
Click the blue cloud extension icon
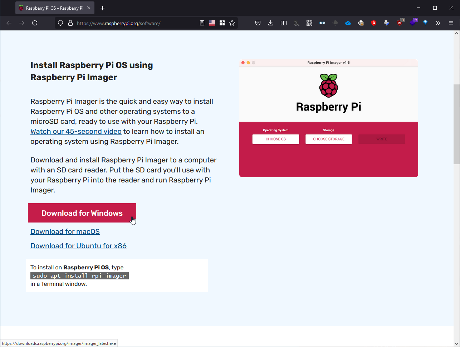348,23
